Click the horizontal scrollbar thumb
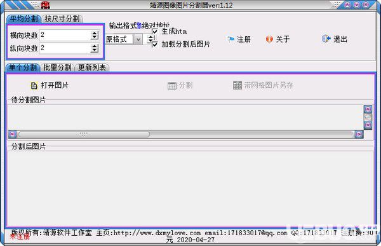This screenshot has width=381, height=246. [x=84, y=134]
